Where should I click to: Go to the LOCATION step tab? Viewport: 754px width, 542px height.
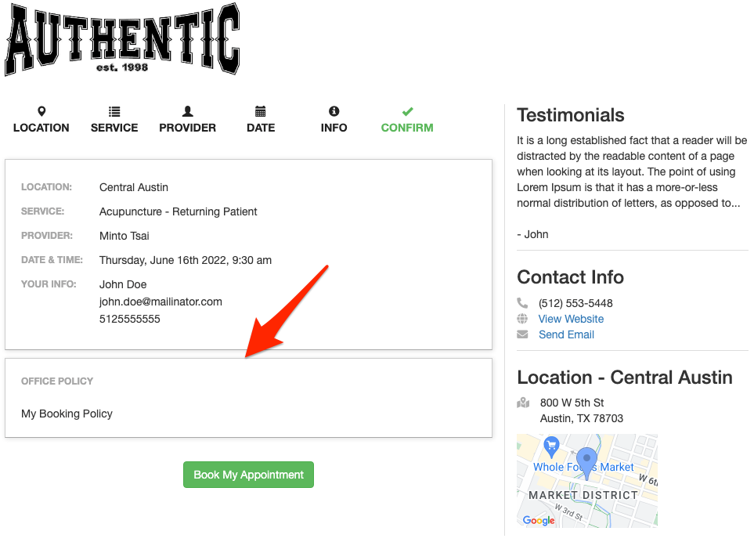tap(41, 128)
